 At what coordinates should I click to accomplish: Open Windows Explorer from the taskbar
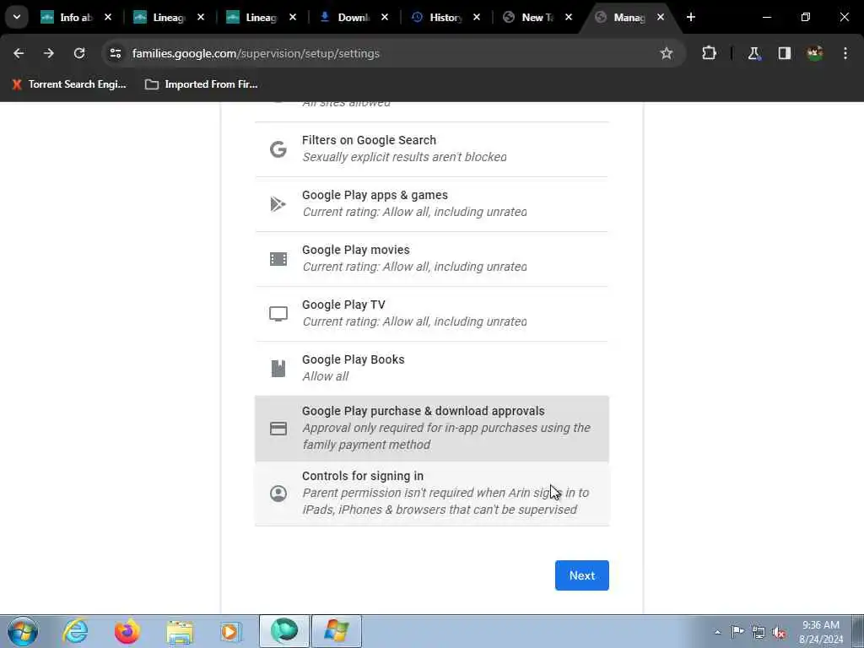(180, 631)
